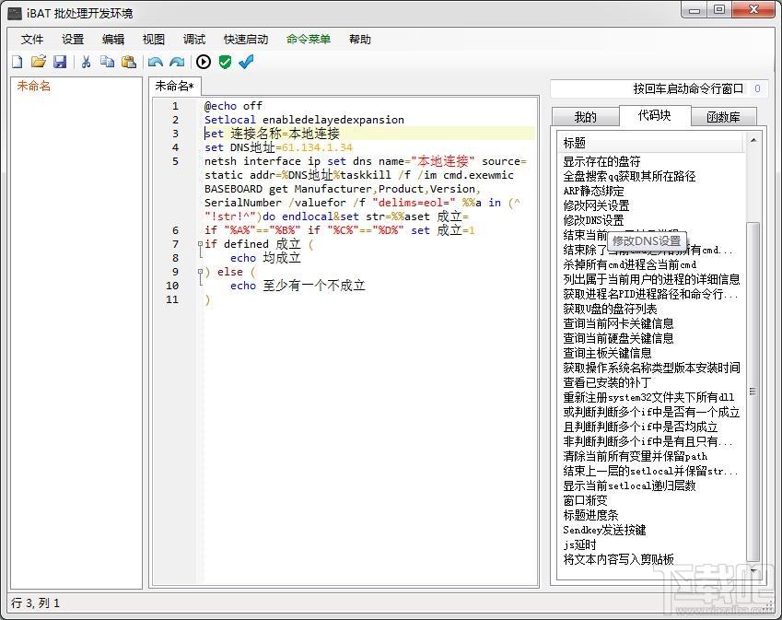Click the blue checkmark icon
This screenshot has width=782, height=620.
click(246, 62)
